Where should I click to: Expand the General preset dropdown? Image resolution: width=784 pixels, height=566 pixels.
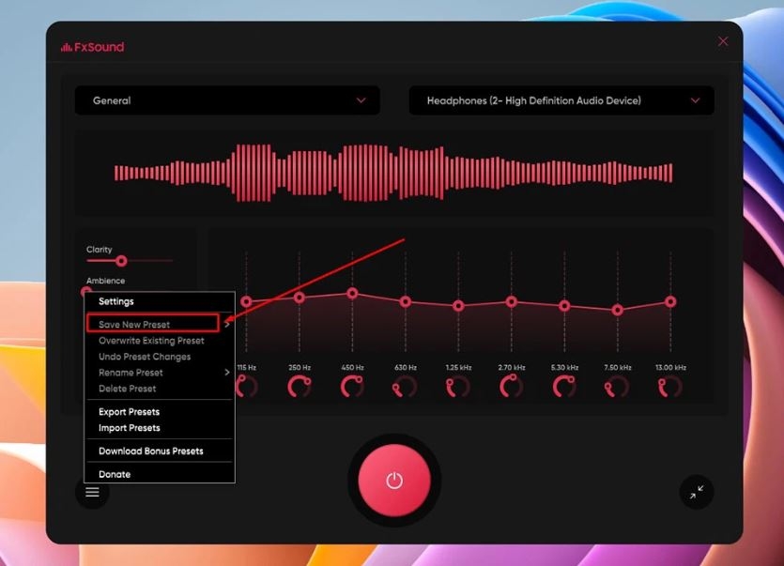coord(227,100)
